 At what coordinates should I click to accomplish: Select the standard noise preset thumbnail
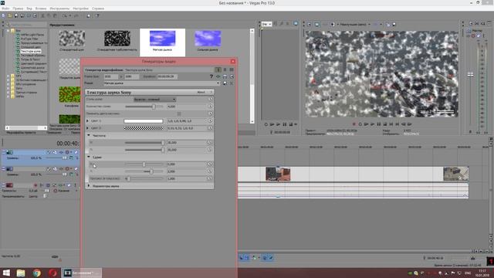(72, 39)
